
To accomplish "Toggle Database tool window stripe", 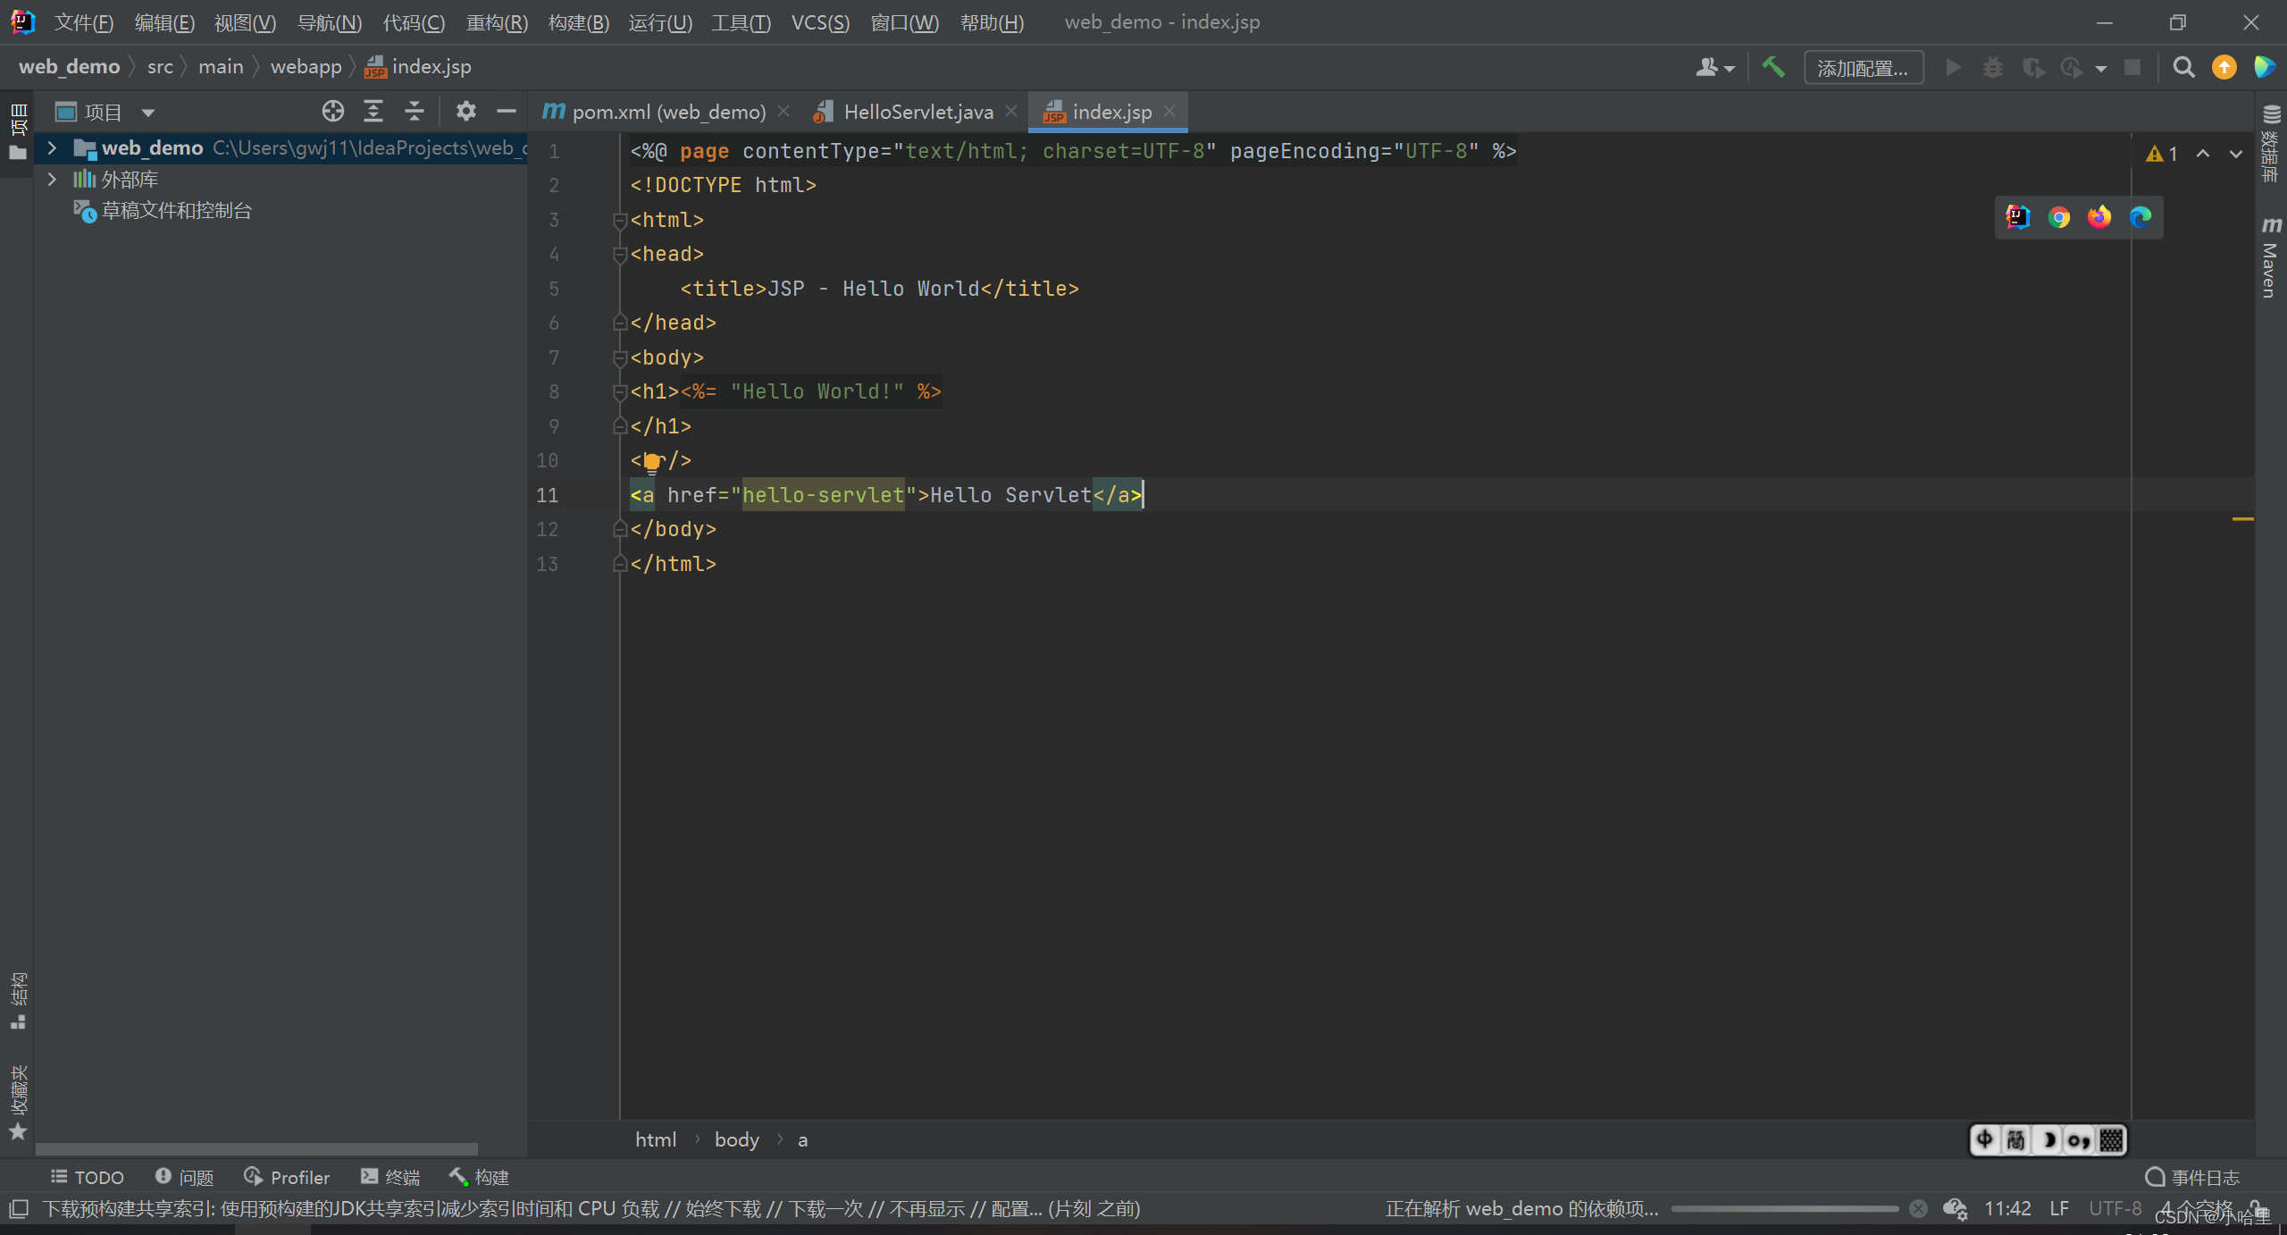I will pos(2270,143).
